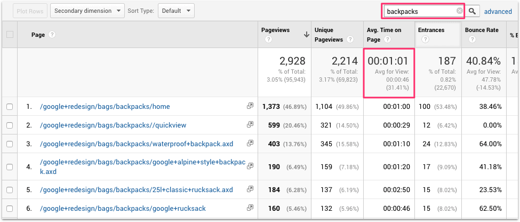The image size is (520, 222).
Task: Sort by the Bounce Rate column
Action: click(x=482, y=30)
